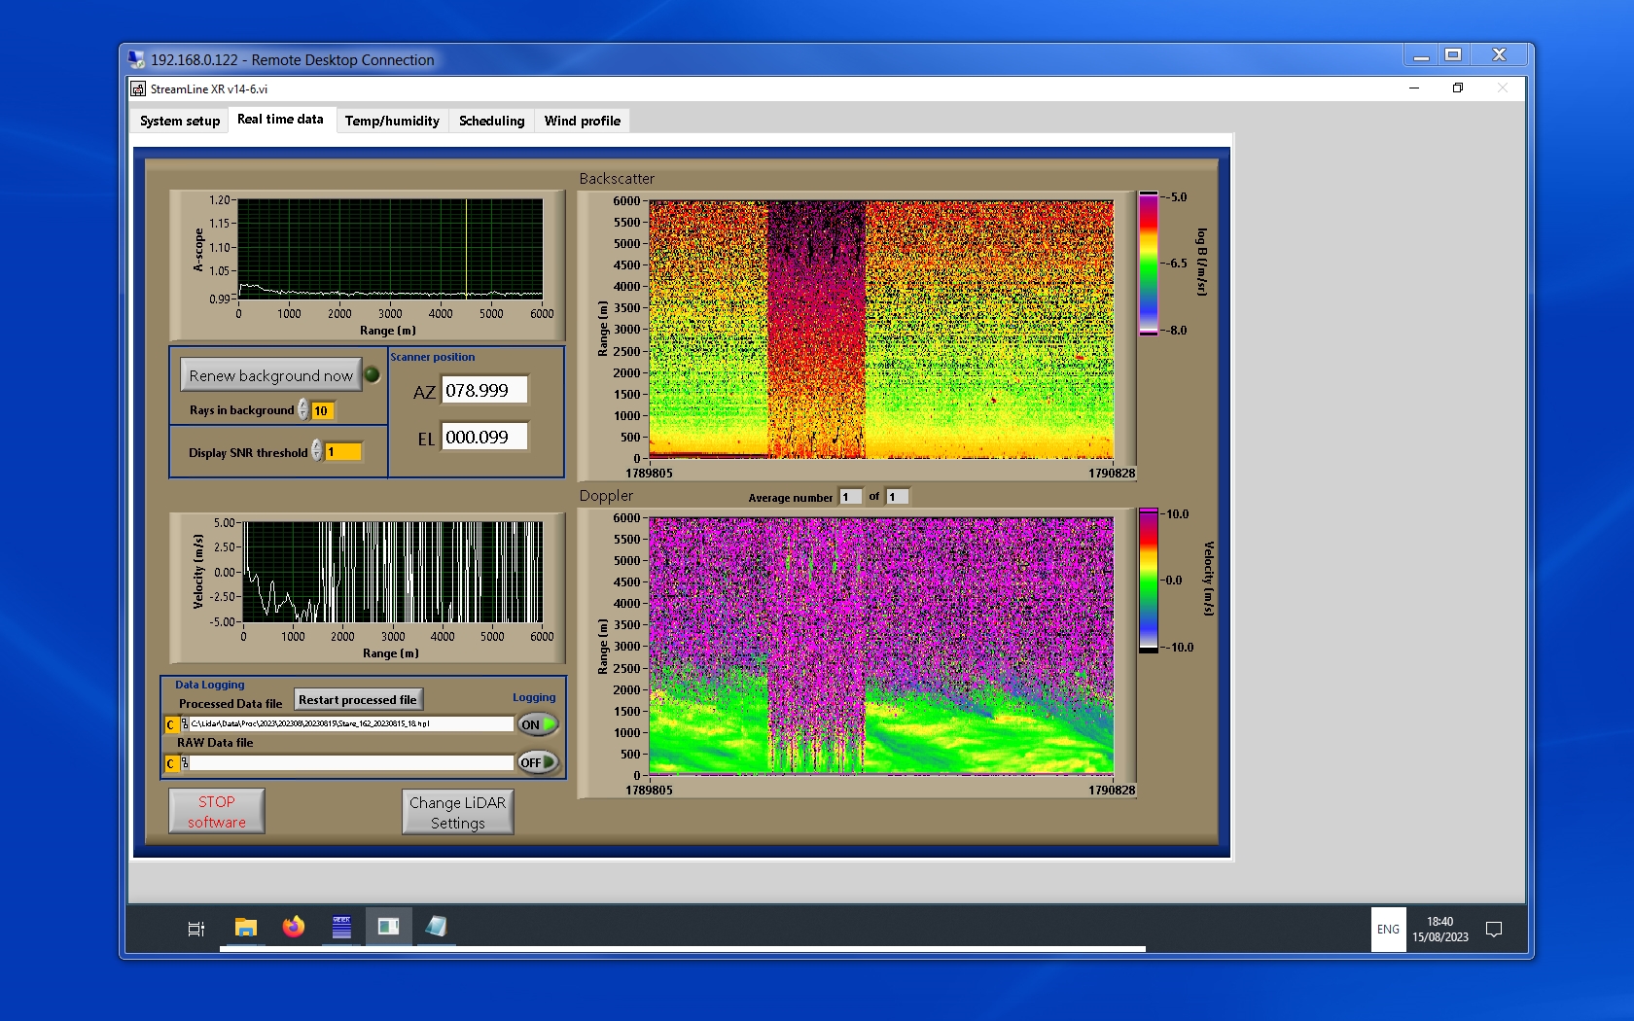Open Task View on the remote taskbar

[195, 929]
